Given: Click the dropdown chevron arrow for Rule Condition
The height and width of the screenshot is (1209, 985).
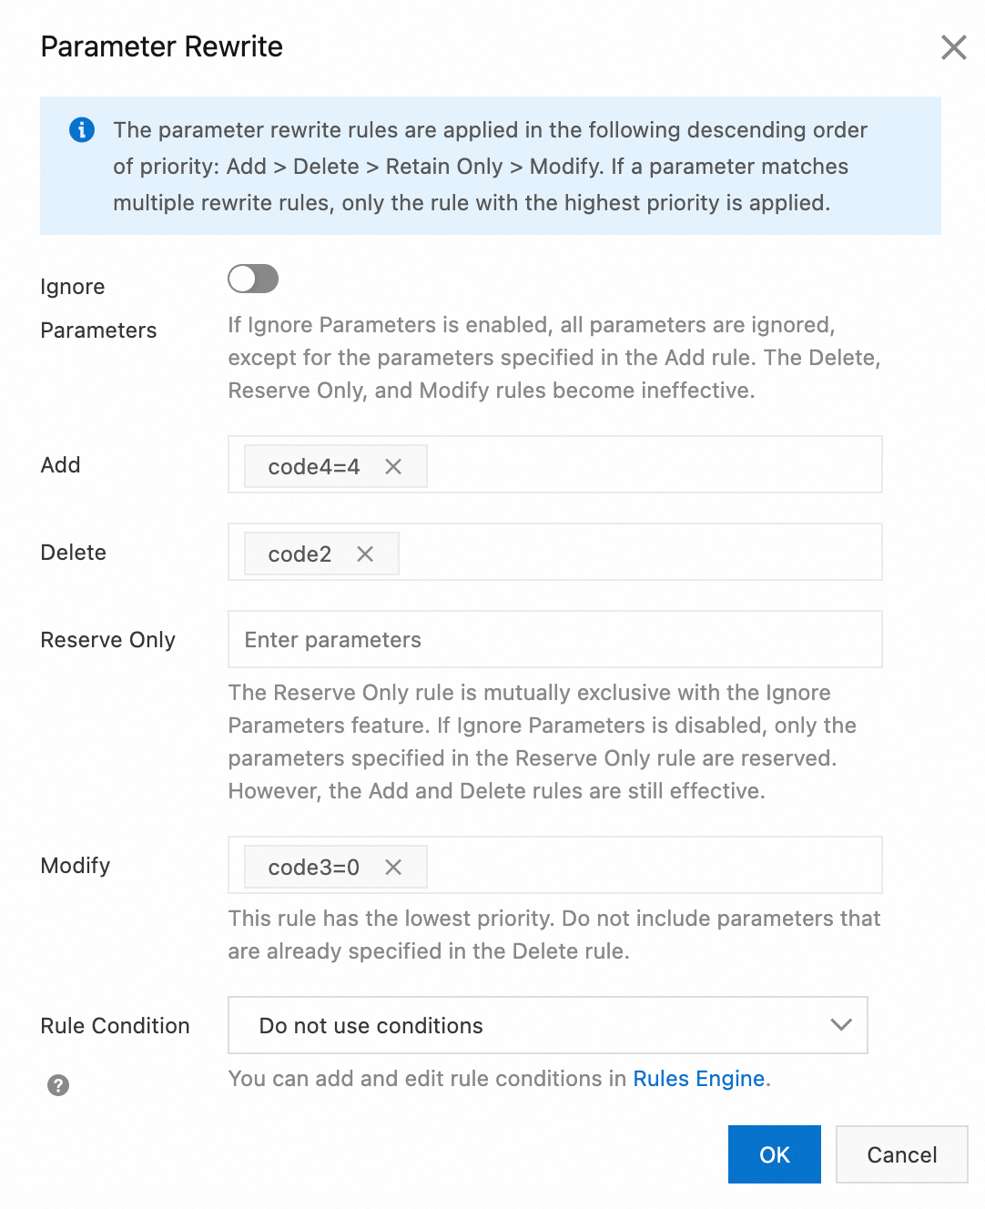Looking at the screenshot, I should tap(841, 1025).
